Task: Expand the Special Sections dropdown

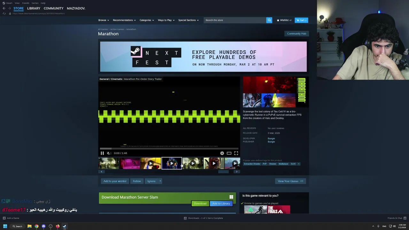Action: click(x=189, y=20)
